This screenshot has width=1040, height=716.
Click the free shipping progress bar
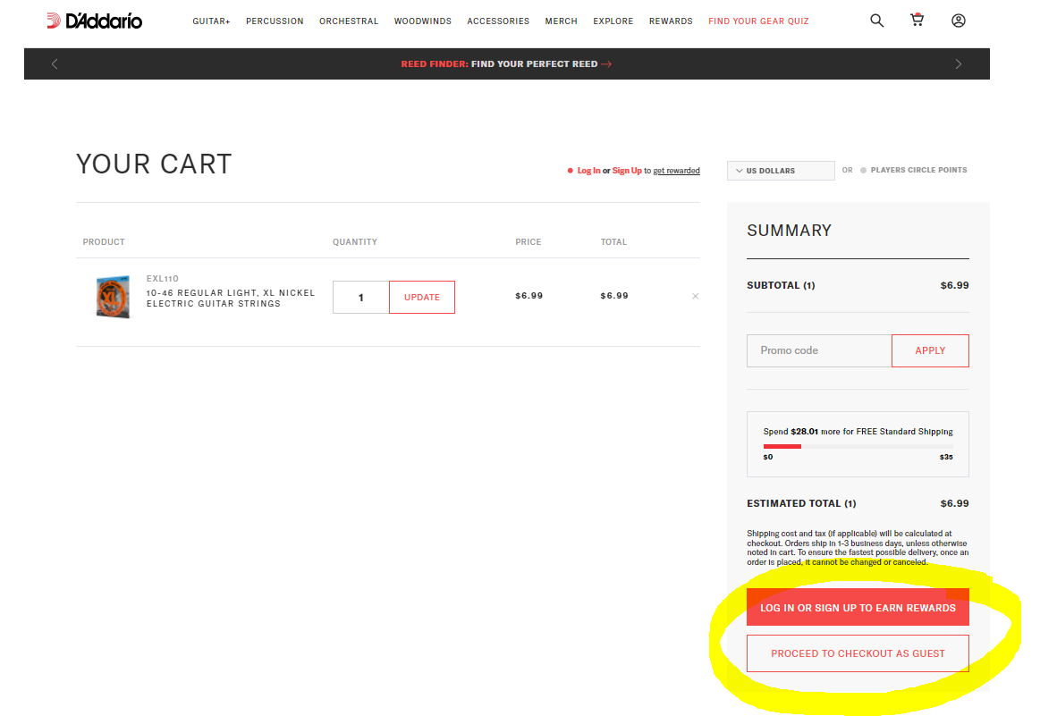click(x=858, y=447)
